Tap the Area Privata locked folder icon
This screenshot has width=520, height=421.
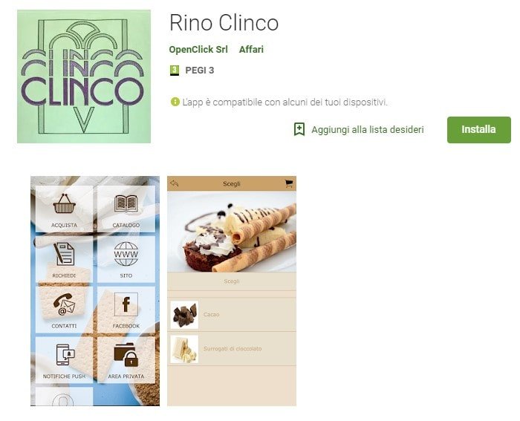(x=126, y=355)
